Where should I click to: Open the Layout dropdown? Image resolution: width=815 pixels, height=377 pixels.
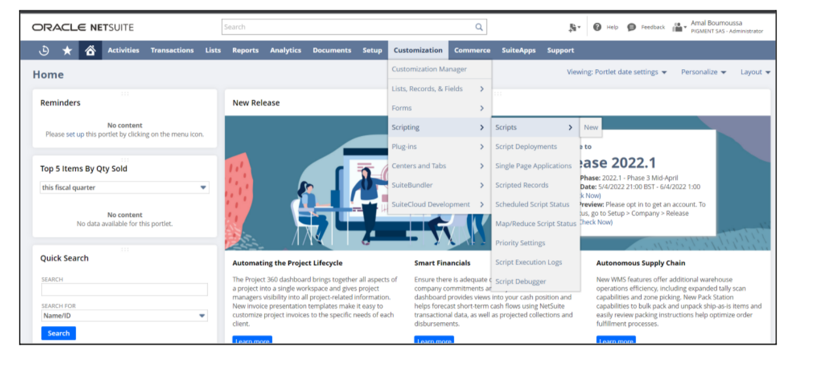(755, 72)
